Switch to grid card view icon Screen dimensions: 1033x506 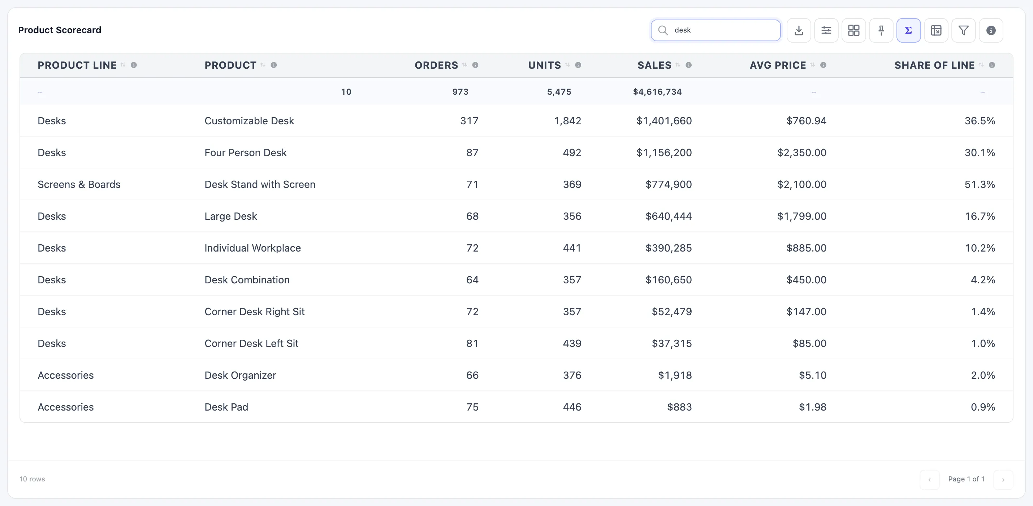pos(853,30)
